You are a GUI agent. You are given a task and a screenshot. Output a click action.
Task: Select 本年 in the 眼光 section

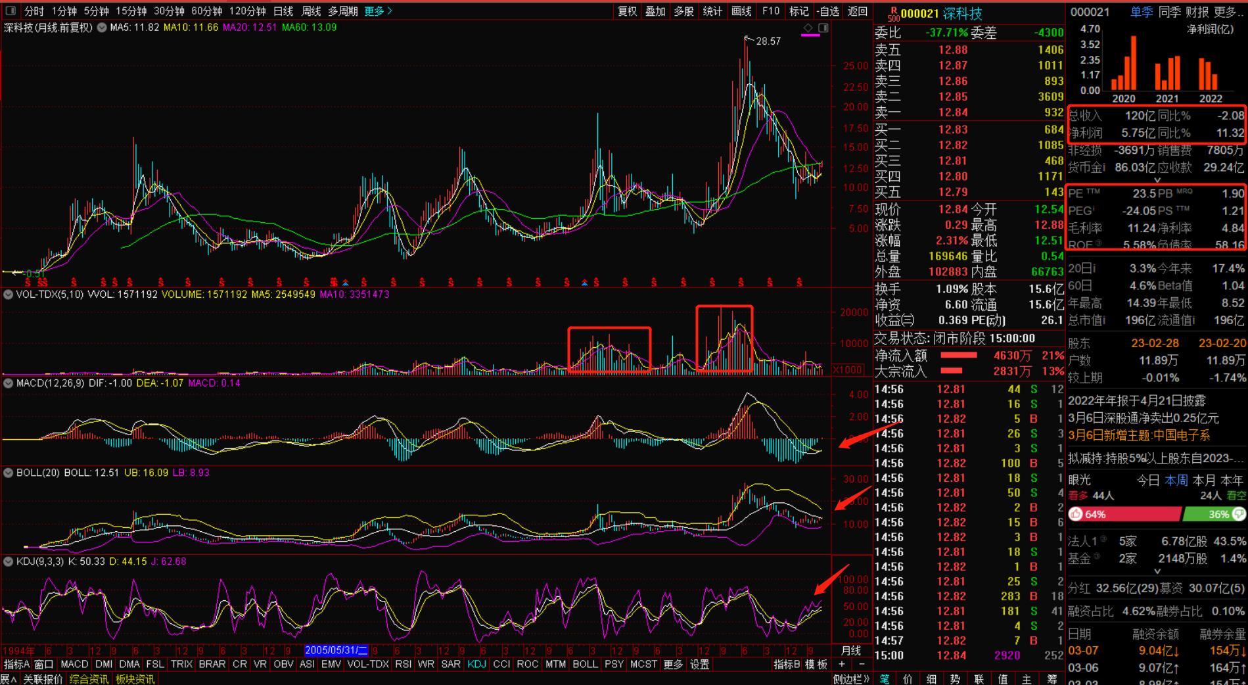[1232, 481]
